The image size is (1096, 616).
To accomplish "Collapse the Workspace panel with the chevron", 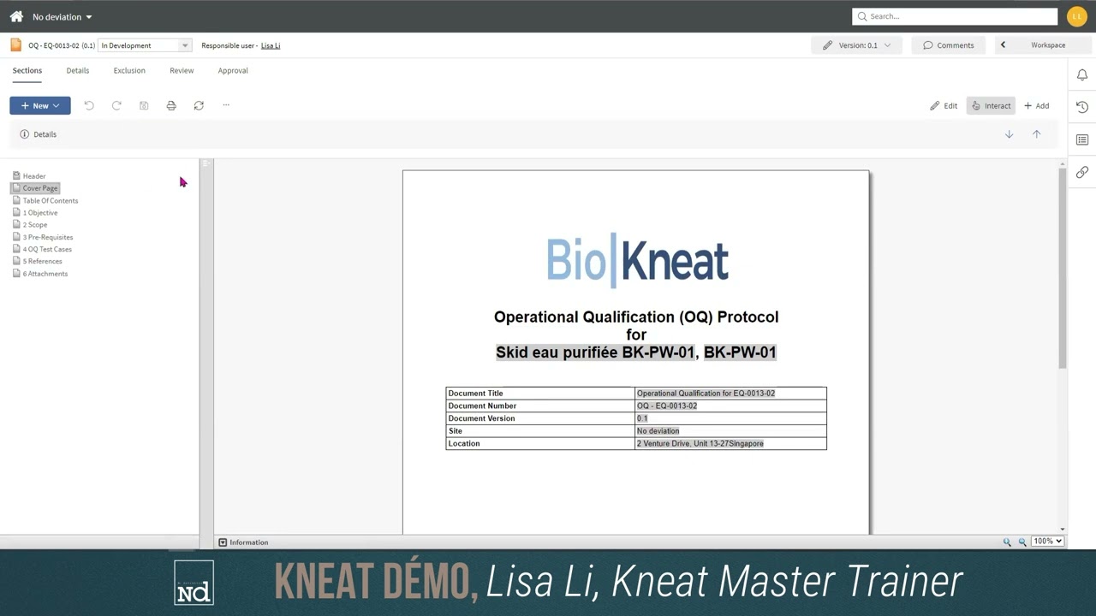I will pyautogui.click(x=1003, y=45).
